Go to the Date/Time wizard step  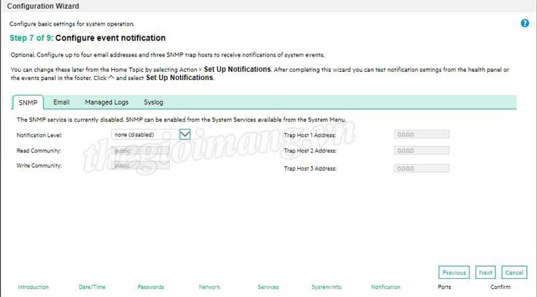[x=92, y=288]
